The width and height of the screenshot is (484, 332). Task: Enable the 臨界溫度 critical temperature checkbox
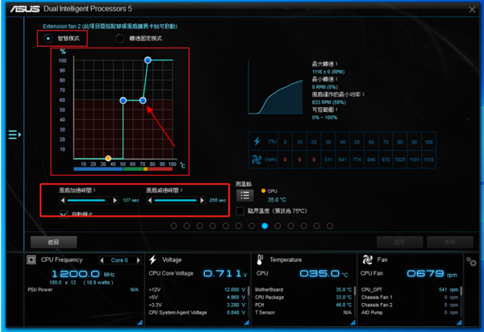point(240,211)
